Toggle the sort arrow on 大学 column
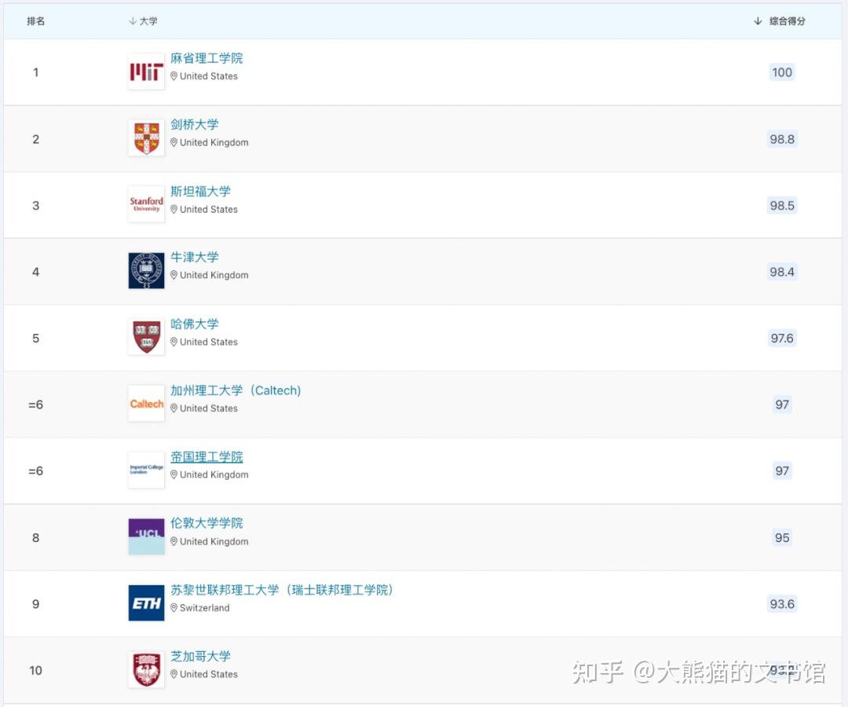The height and width of the screenshot is (707, 848). (x=132, y=21)
